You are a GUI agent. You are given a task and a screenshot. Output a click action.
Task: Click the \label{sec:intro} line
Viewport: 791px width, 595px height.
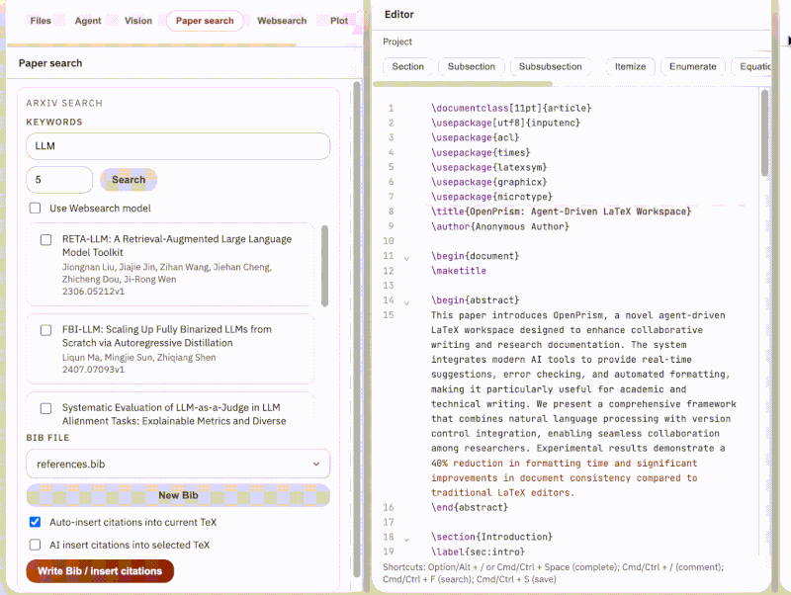pyautogui.click(x=478, y=552)
